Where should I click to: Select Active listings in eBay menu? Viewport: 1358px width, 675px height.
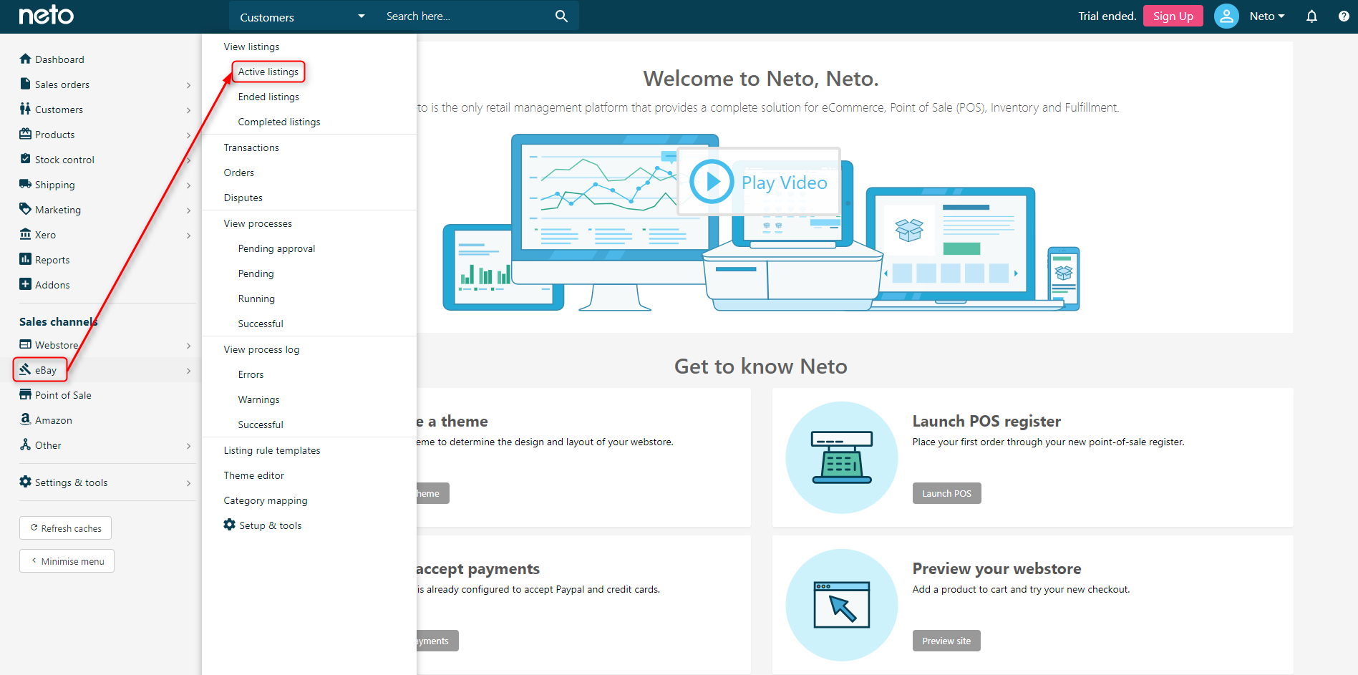click(268, 72)
